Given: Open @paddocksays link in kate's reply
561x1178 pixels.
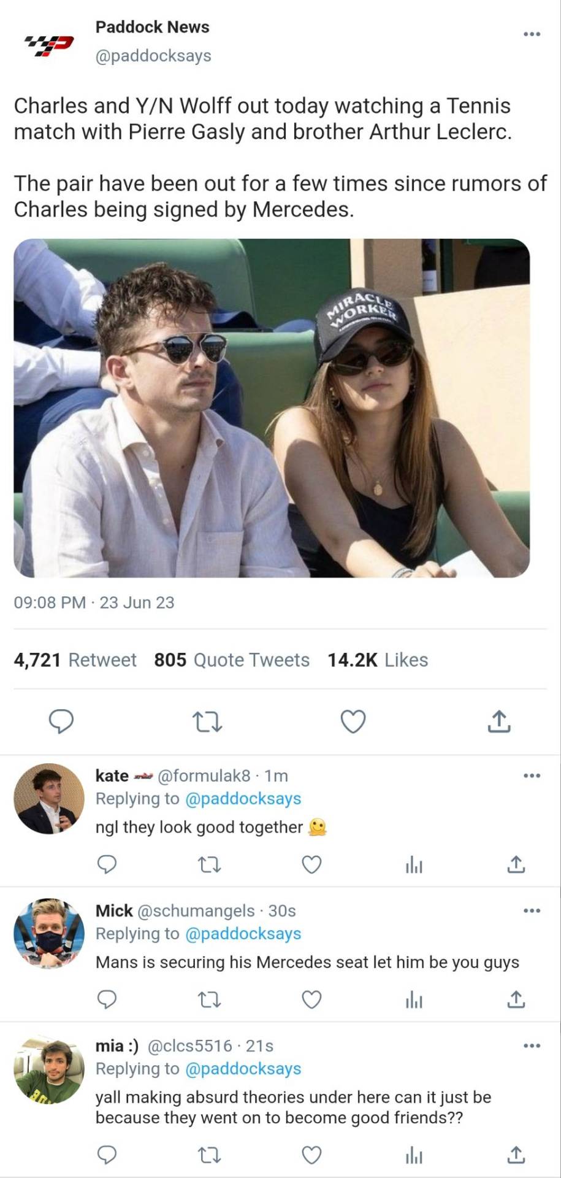Looking at the screenshot, I should [x=243, y=799].
